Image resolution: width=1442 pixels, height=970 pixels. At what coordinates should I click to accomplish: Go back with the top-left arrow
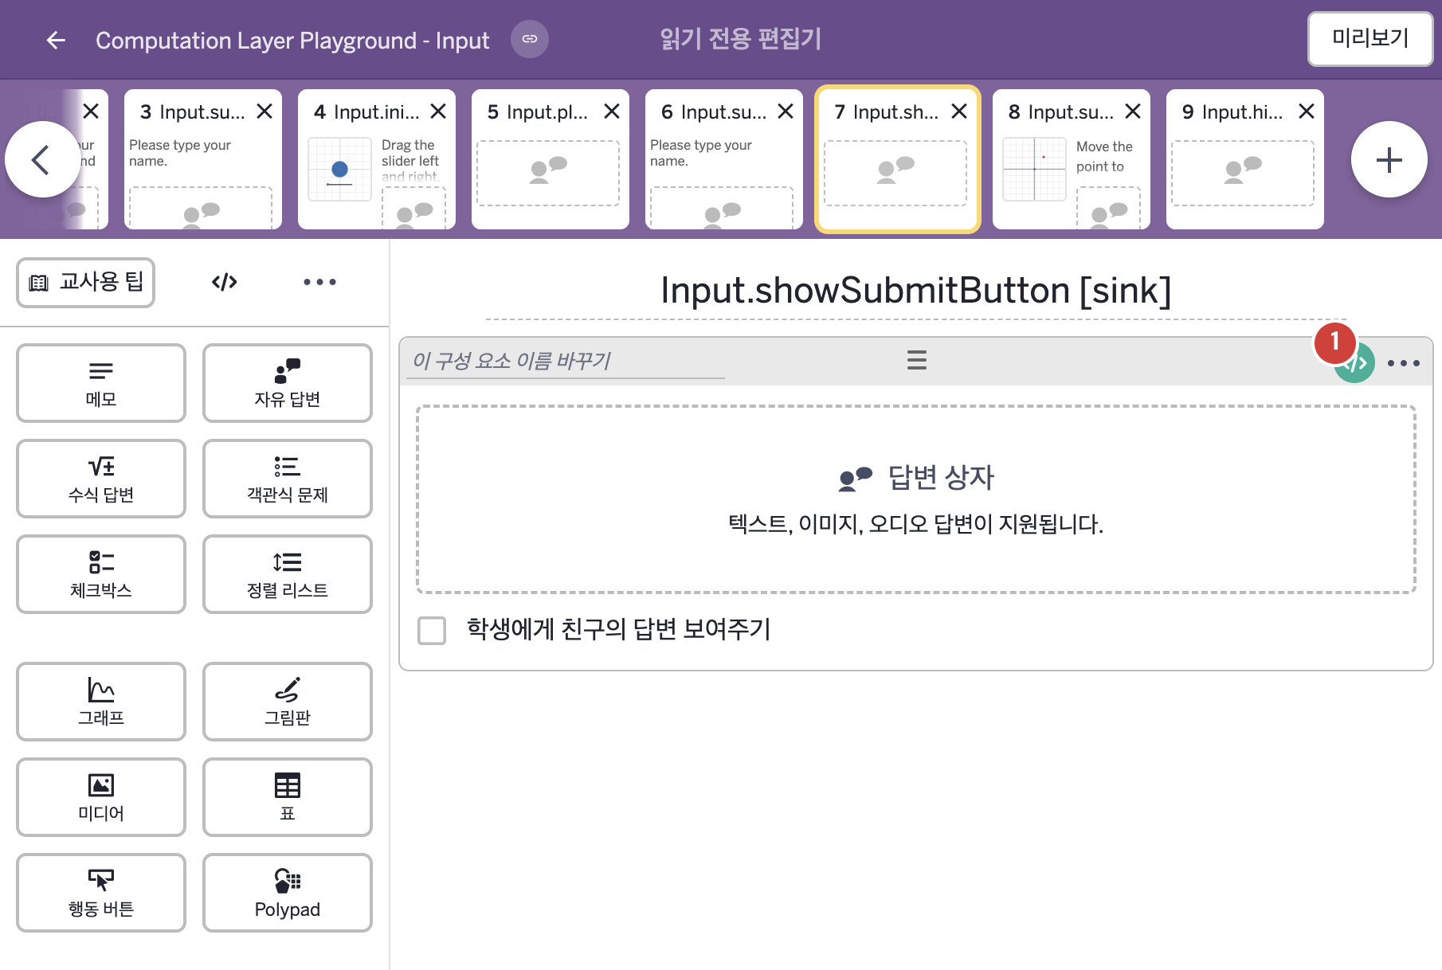[55, 40]
